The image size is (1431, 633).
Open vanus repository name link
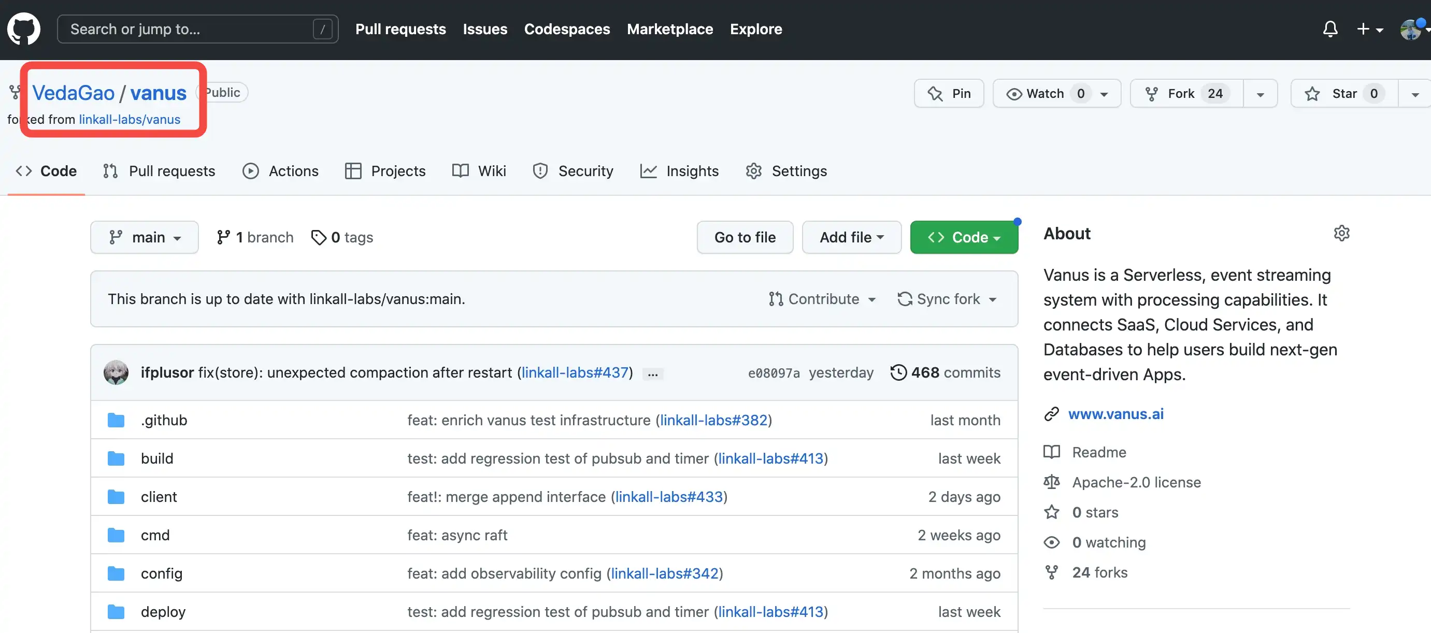pyautogui.click(x=159, y=93)
